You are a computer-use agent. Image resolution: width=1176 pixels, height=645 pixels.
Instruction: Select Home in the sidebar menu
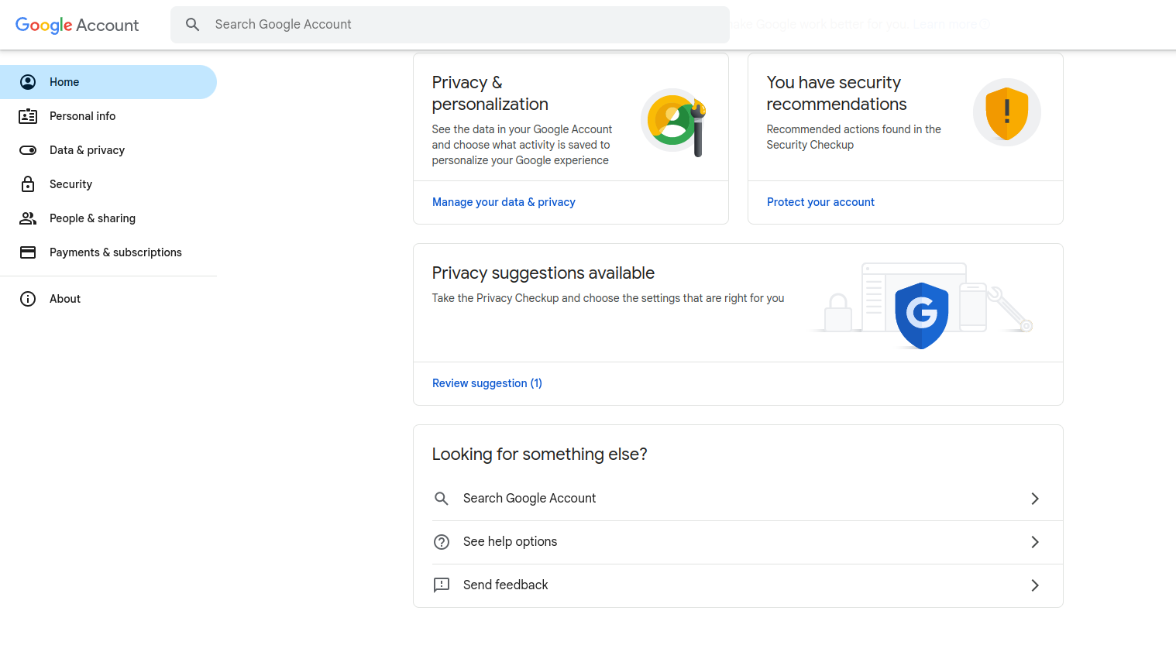(x=64, y=82)
